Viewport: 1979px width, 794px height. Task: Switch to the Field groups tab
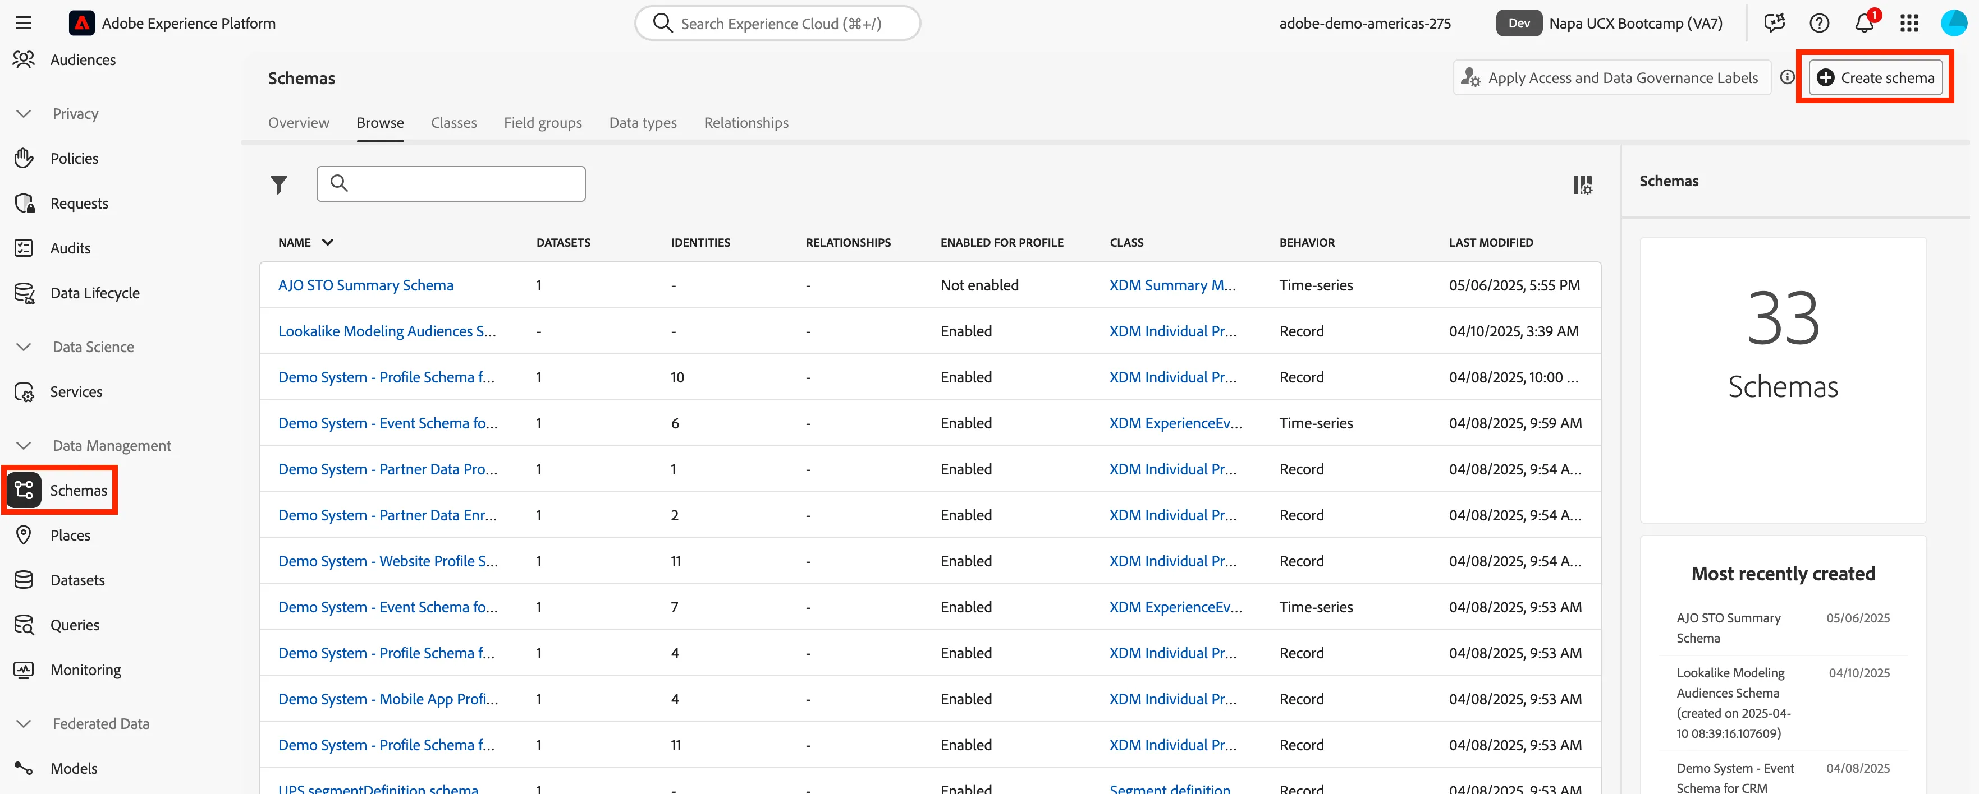click(x=543, y=123)
